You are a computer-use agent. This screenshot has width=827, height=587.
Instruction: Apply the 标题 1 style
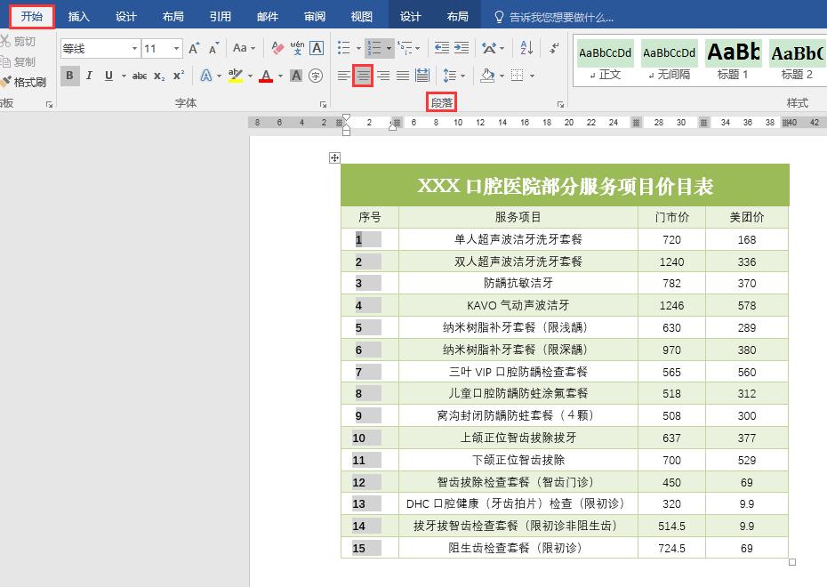click(733, 57)
